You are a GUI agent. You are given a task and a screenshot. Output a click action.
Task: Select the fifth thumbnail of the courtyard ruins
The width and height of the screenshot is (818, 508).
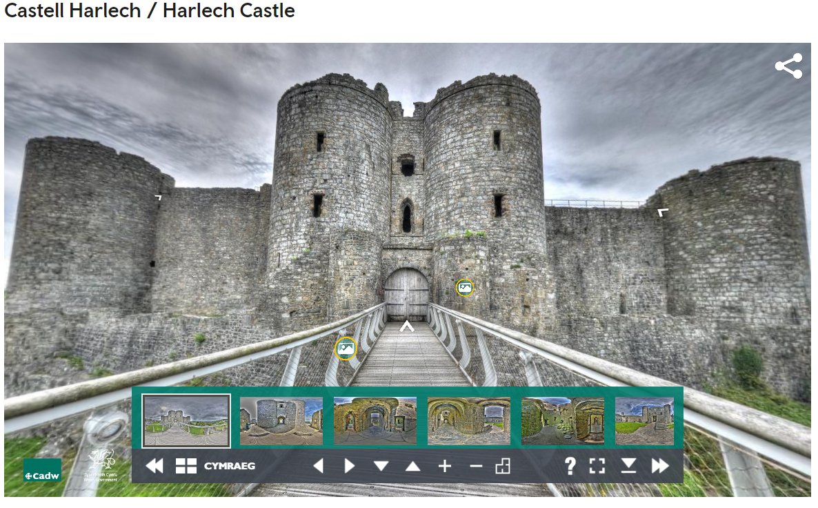pyautogui.click(x=563, y=421)
